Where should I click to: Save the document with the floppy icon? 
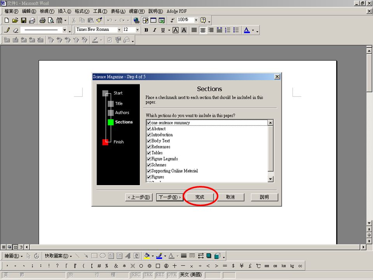24,20
